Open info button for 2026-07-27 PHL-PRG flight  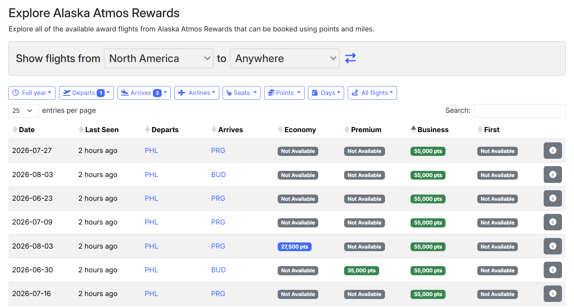pyautogui.click(x=552, y=151)
